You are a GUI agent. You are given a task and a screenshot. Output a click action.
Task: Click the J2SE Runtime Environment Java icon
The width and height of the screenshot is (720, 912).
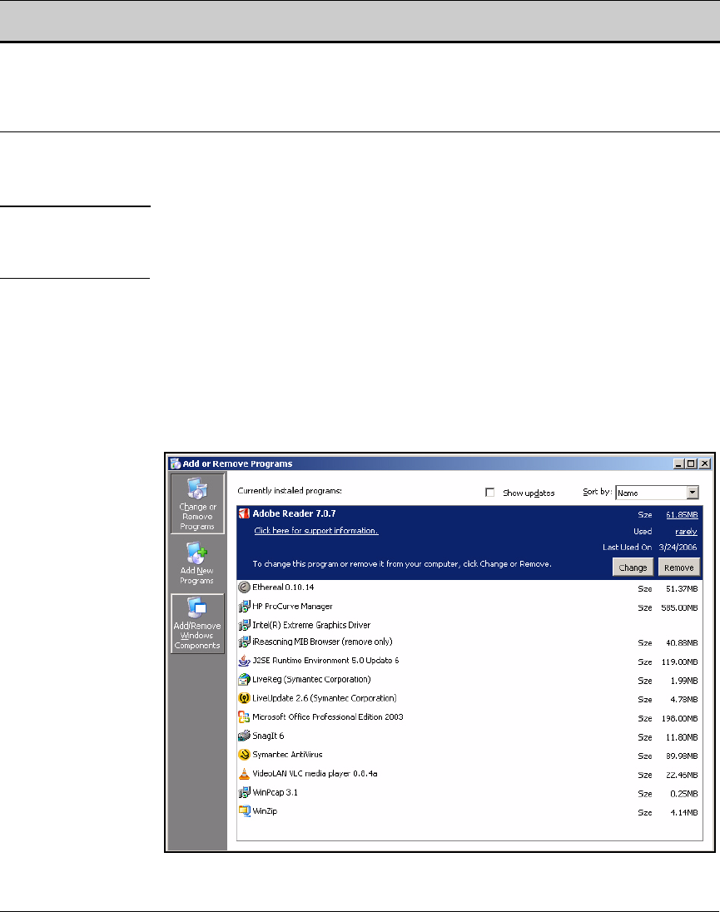click(244, 661)
